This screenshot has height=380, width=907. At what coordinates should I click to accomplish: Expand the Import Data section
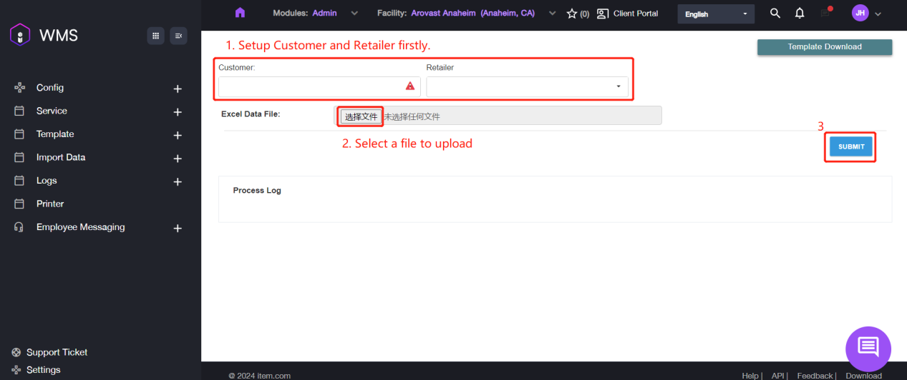point(178,158)
